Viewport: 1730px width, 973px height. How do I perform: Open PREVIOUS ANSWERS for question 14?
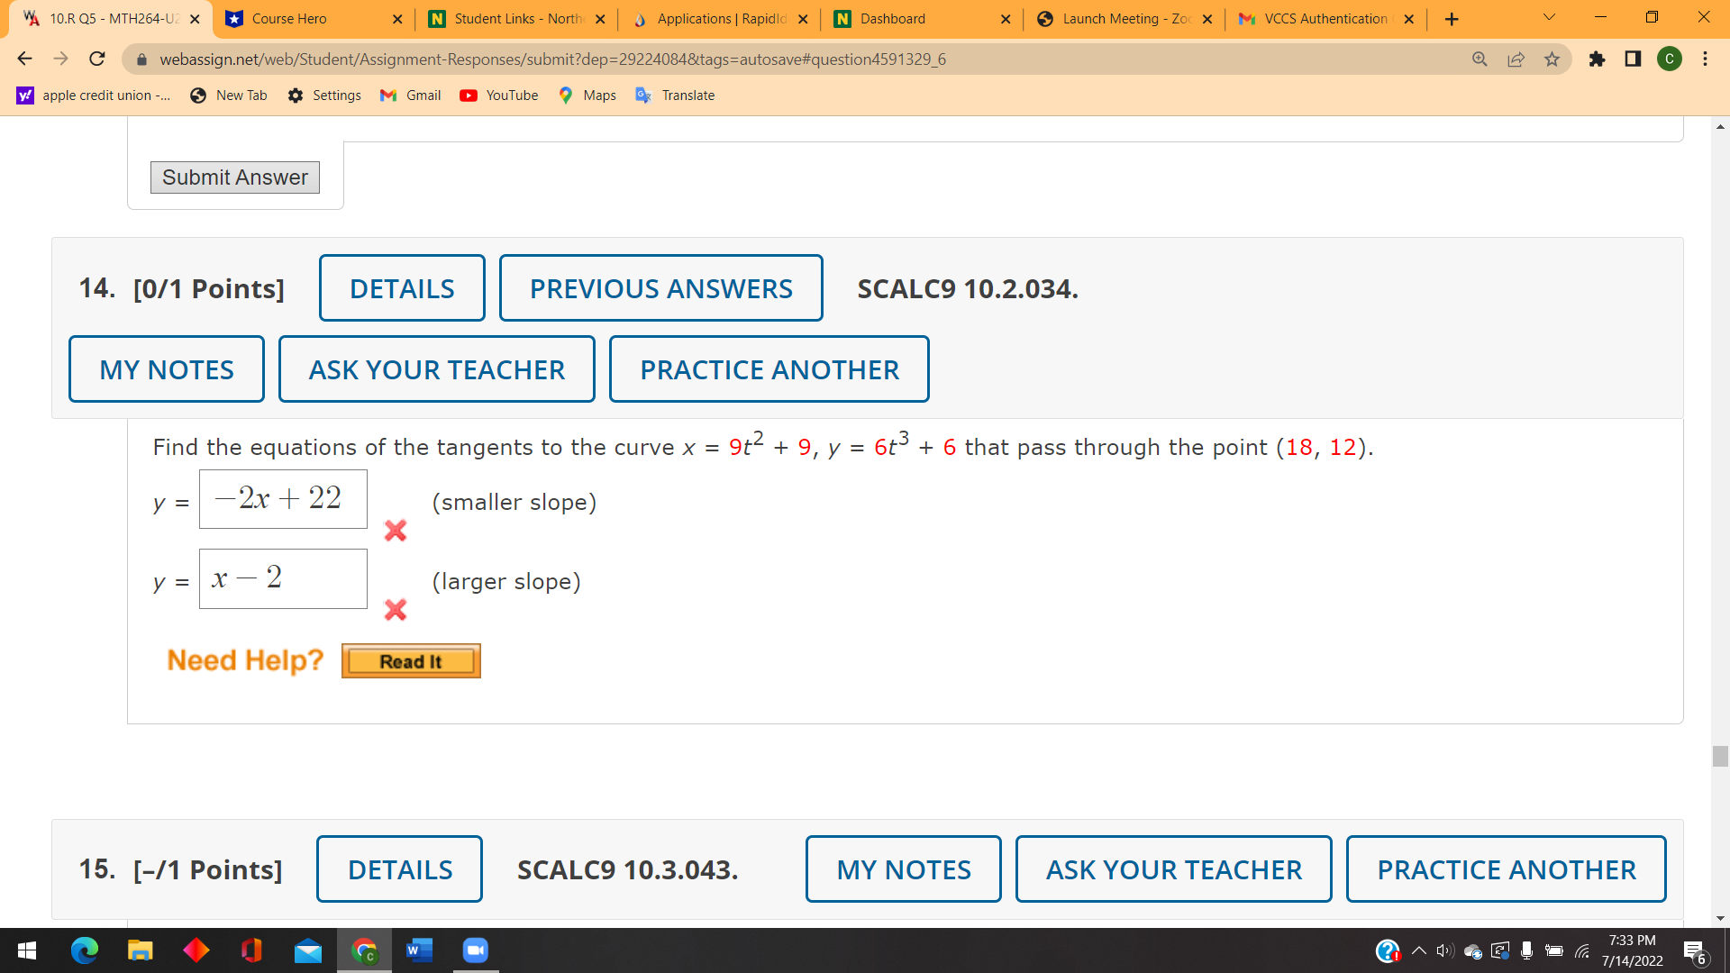660,287
